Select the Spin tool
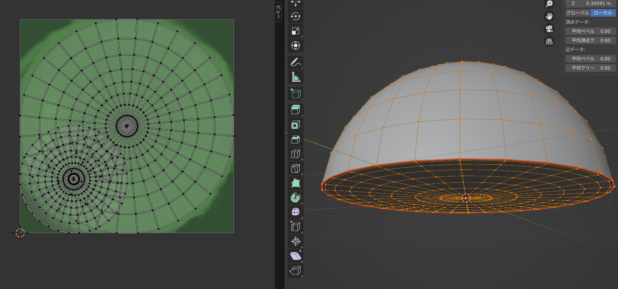 point(296,198)
